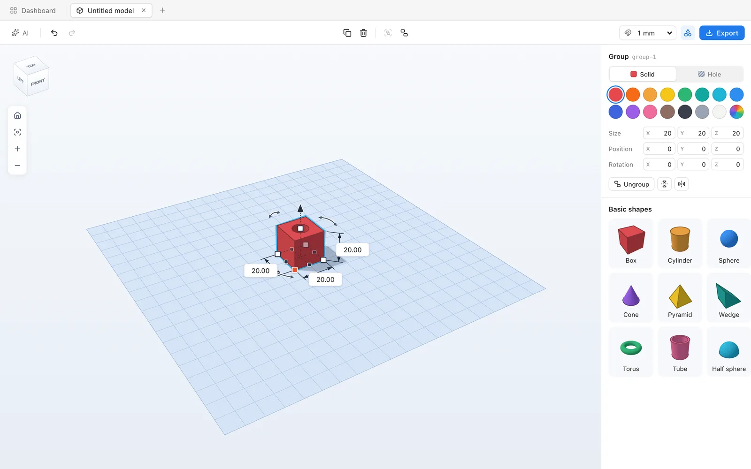This screenshot has height=469, width=751.
Task: Click the Export button
Action: click(722, 33)
